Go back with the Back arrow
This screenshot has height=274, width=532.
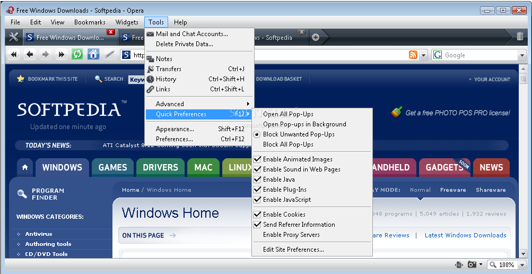[30, 54]
